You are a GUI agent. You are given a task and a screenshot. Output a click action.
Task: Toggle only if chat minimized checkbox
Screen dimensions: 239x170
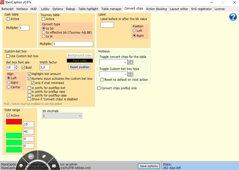(33, 83)
